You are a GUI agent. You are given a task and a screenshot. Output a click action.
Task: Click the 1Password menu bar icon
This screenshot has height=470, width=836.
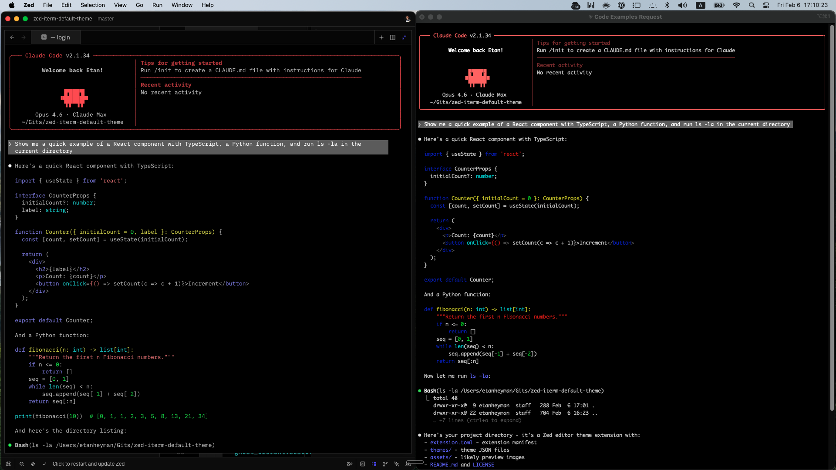621,5
